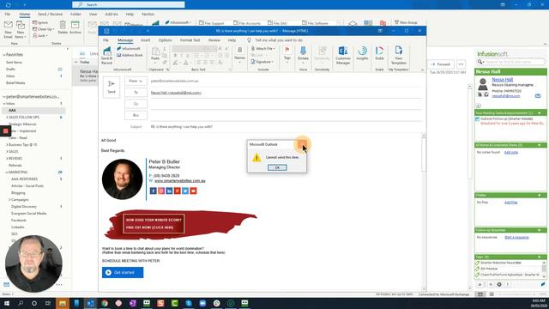The height and width of the screenshot is (309, 549).
Task: Switch to the Insert tab in message window
Action: [x=145, y=40]
